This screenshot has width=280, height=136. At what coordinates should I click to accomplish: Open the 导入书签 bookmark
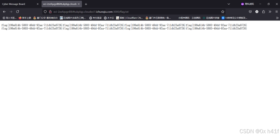pyautogui.click(x=9, y=18)
